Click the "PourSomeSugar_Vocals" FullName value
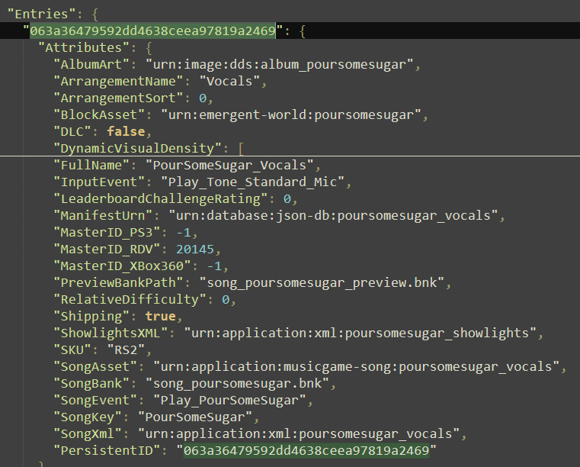 [233, 165]
